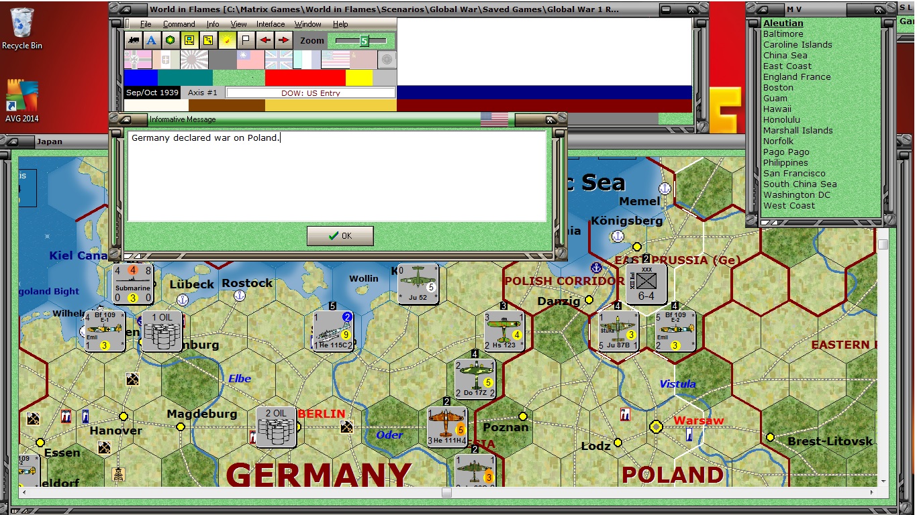Select the 1 OIL resource counter

pos(162,331)
